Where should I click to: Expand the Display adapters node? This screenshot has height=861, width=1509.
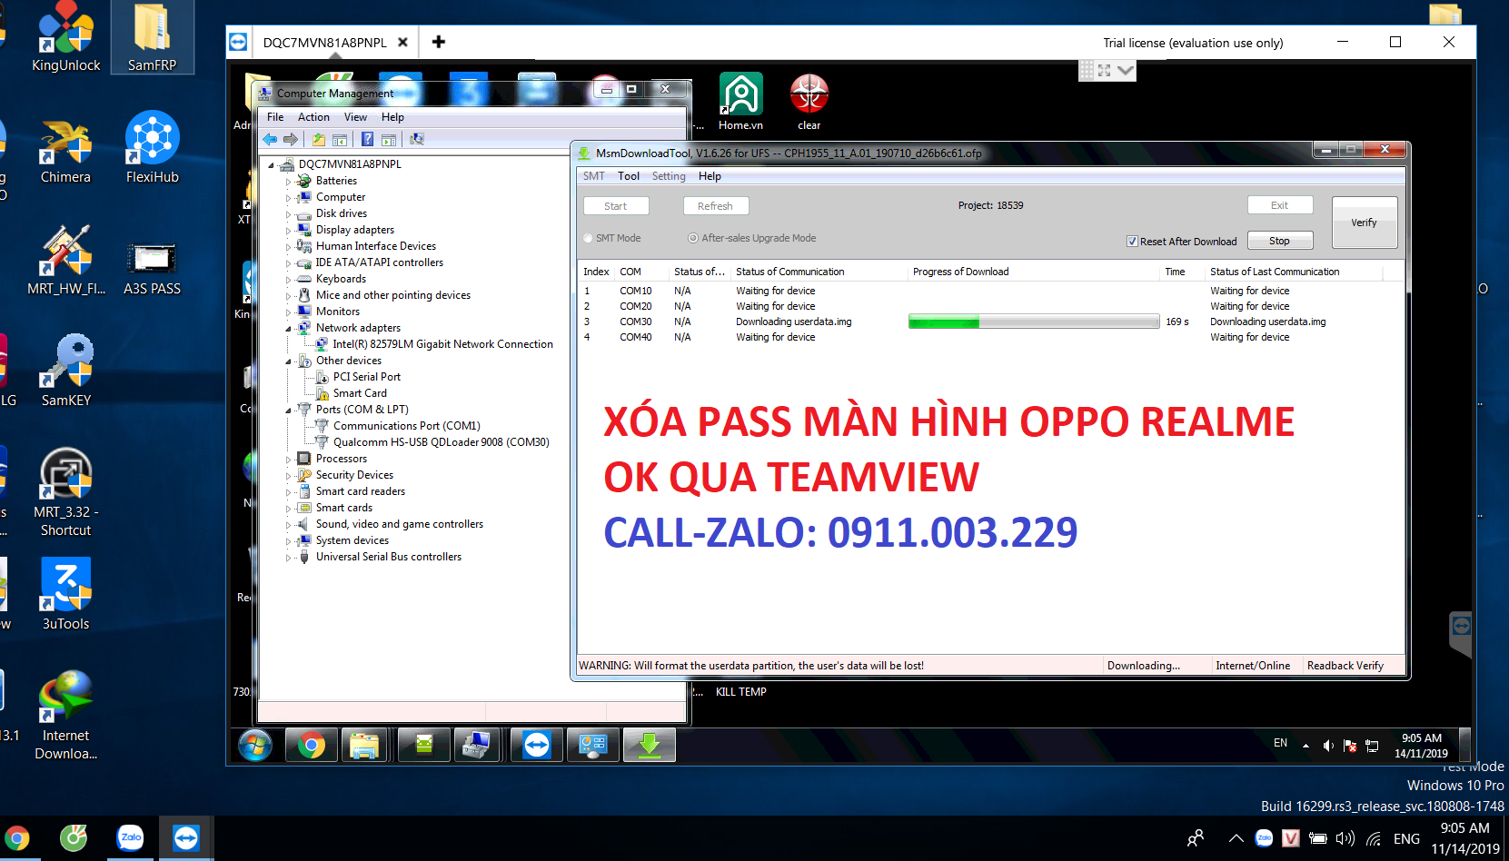coord(289,230)
